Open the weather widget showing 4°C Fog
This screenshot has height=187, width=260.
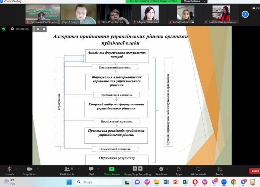click(x=9, y=182)
